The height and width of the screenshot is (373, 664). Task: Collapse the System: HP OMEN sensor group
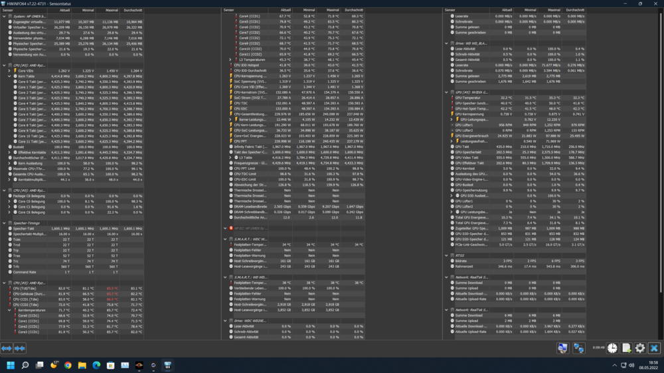point(4,16)
